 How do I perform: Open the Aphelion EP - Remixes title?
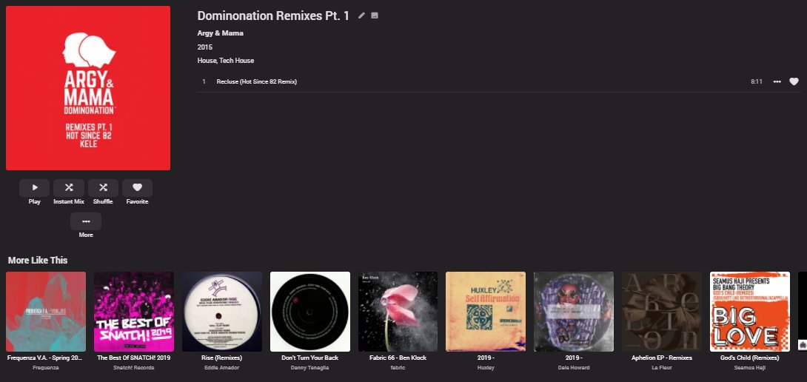661,358
